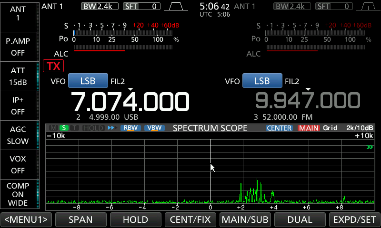The height and width of the screenshot is (228, 381).
Task: Open the sub VFO LSB mode selector
Action: 262,81
